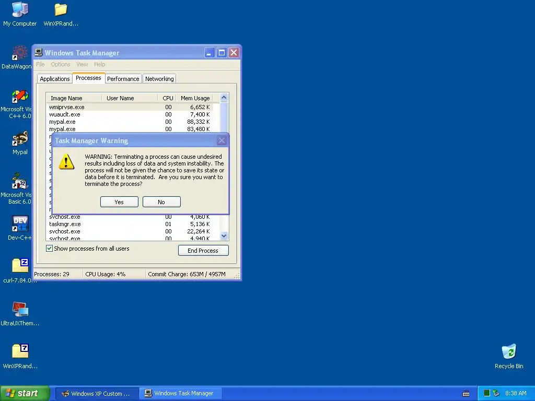The width and height of the screenshot is (535, 401).
Task: Launch the Mypal browser shortcut
Action: (20, 143)
